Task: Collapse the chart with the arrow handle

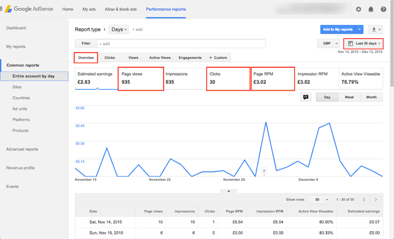Action: (228, 192)
